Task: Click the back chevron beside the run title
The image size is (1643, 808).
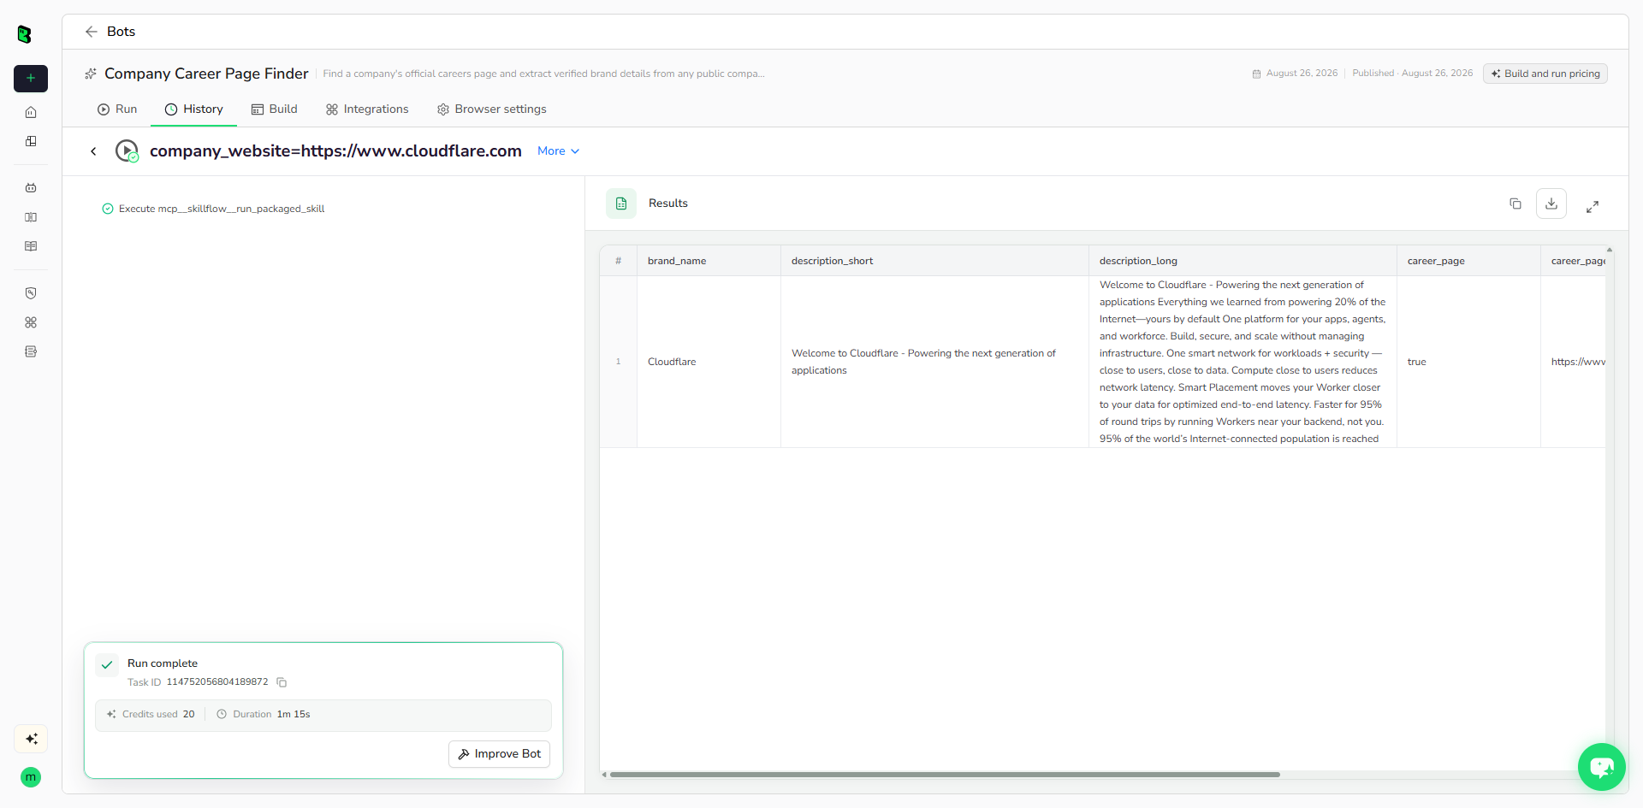Action: click(93, 151)
